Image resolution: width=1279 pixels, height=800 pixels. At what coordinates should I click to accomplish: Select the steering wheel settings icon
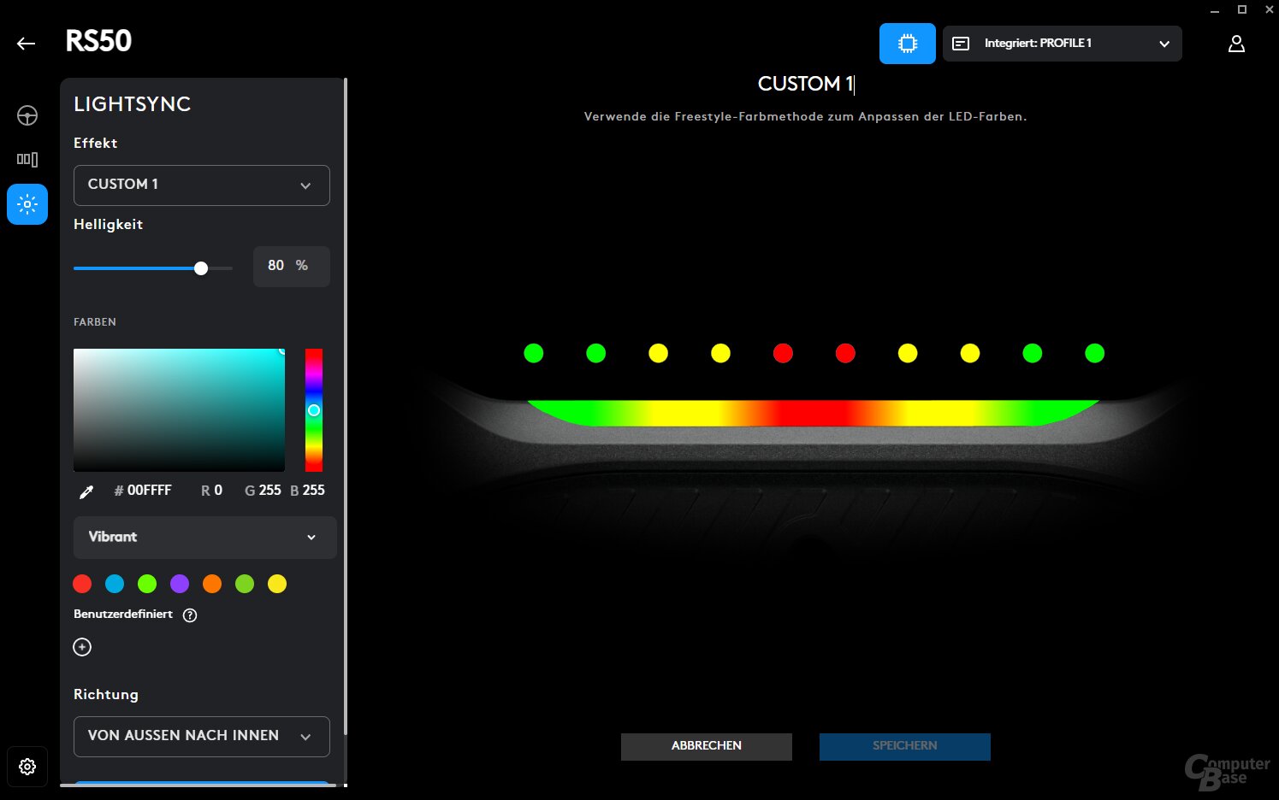pos(27,115)
